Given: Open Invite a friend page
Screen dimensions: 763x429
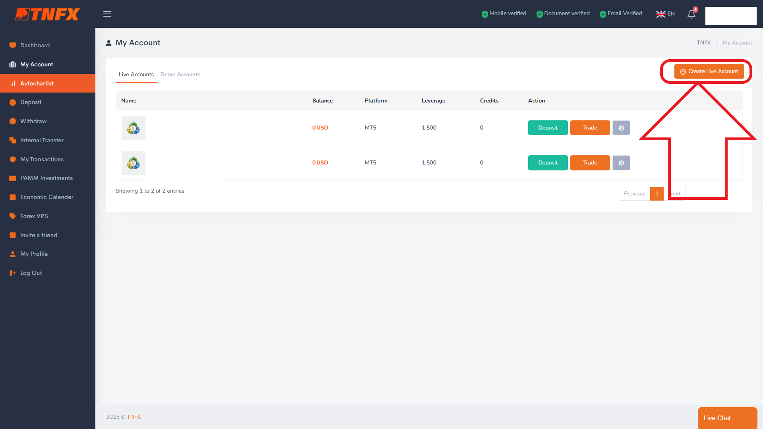Looking at the screenshot, I should pyautogui.click(x=48, y=235).
